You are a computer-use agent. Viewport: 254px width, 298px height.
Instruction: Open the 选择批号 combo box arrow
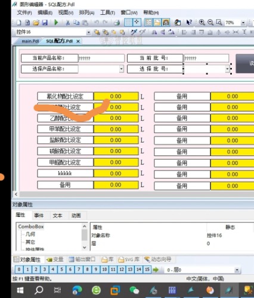click(x=227, y=69)
